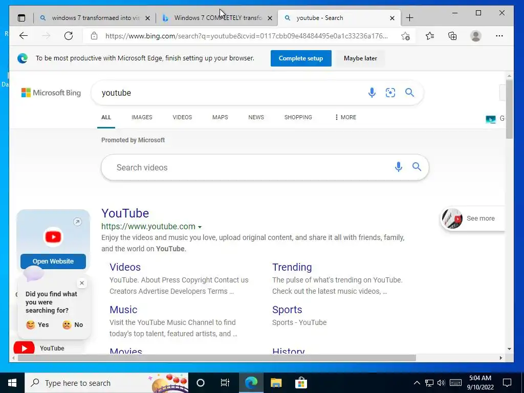Click the See more button
Image resolution: width=524 pixels, height=393 pixels.
472,218
